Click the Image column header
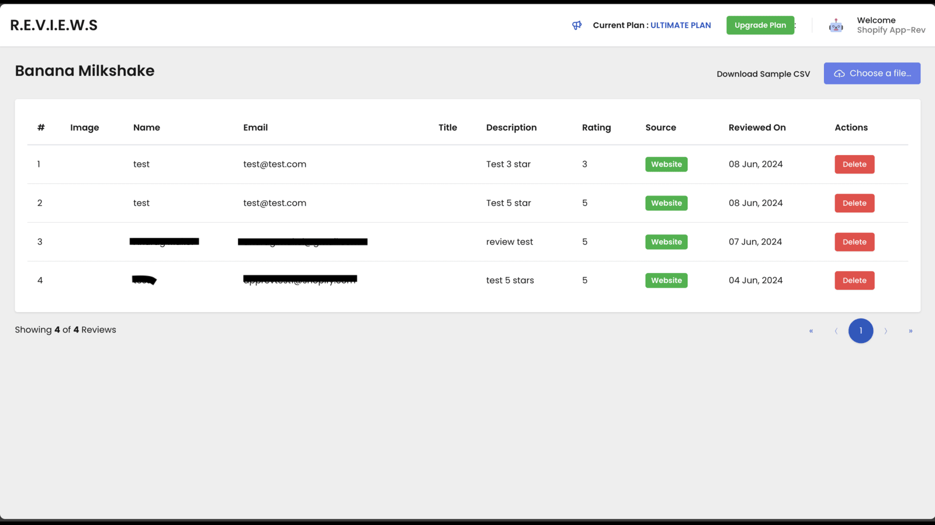Screen dimensions: 935x525 pos(85,128)
